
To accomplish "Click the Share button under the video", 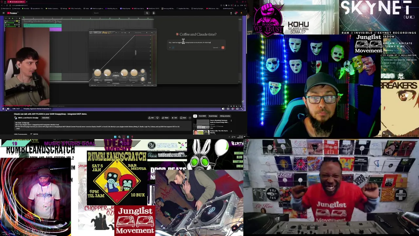I will pyautogui.click(x=165, y=118).
